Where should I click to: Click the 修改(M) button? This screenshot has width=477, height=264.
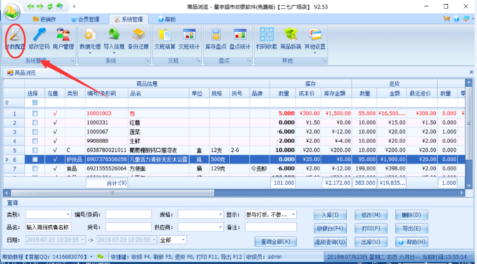point(371,215)
